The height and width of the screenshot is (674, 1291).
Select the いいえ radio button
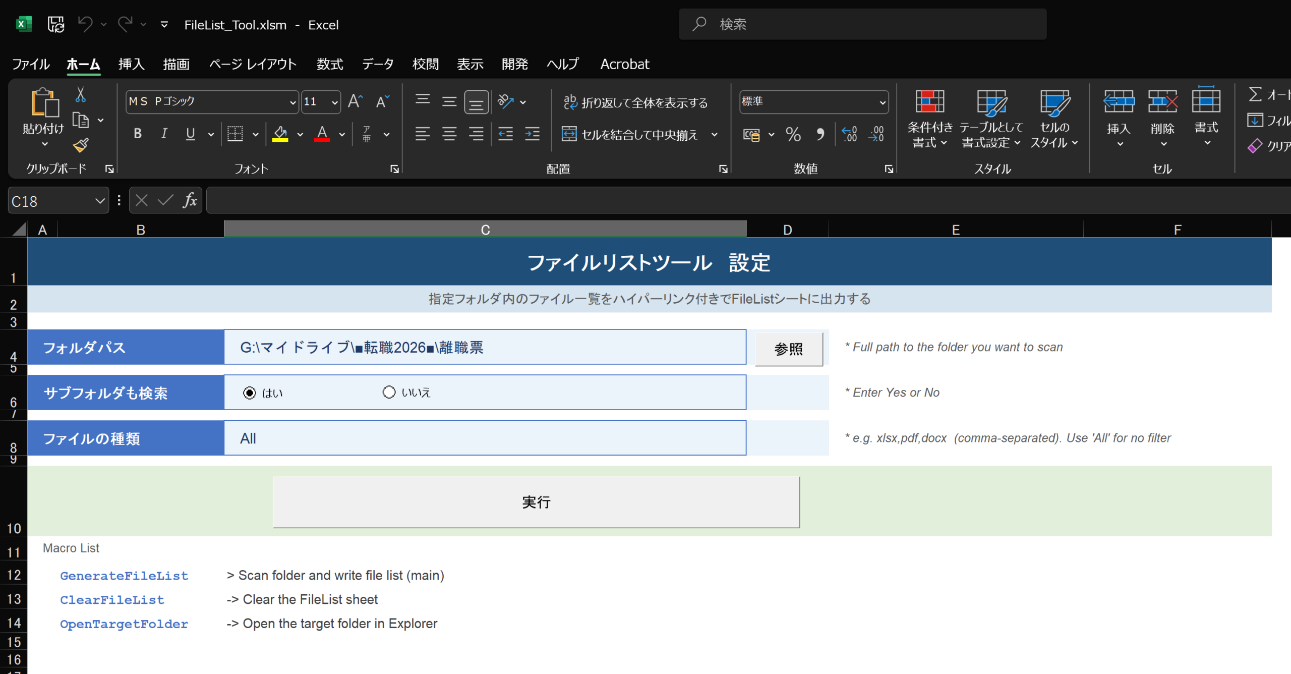[x=389, y=392]
